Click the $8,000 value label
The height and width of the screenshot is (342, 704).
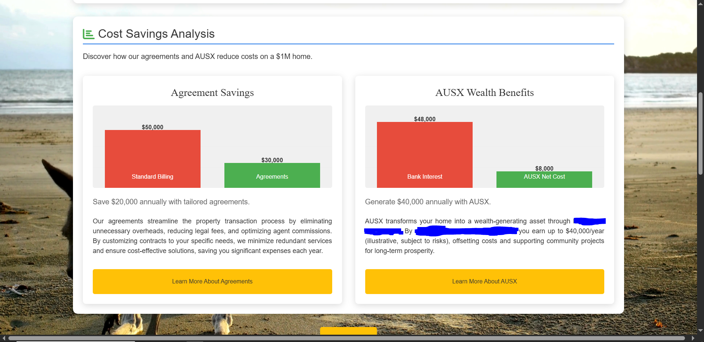tap(544, 168)
